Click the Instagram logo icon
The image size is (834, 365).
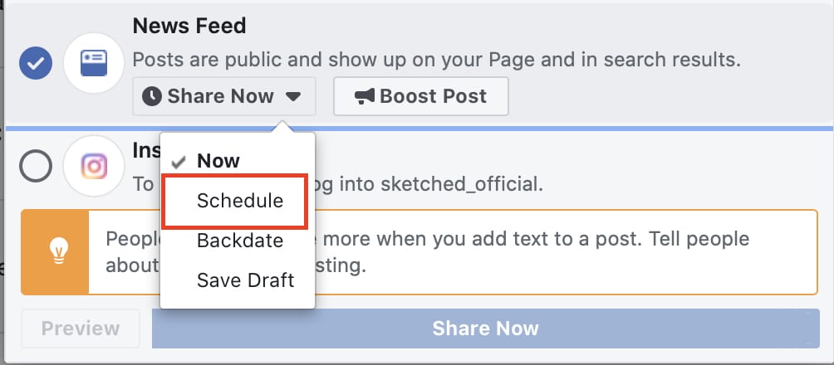click(94, 166)
